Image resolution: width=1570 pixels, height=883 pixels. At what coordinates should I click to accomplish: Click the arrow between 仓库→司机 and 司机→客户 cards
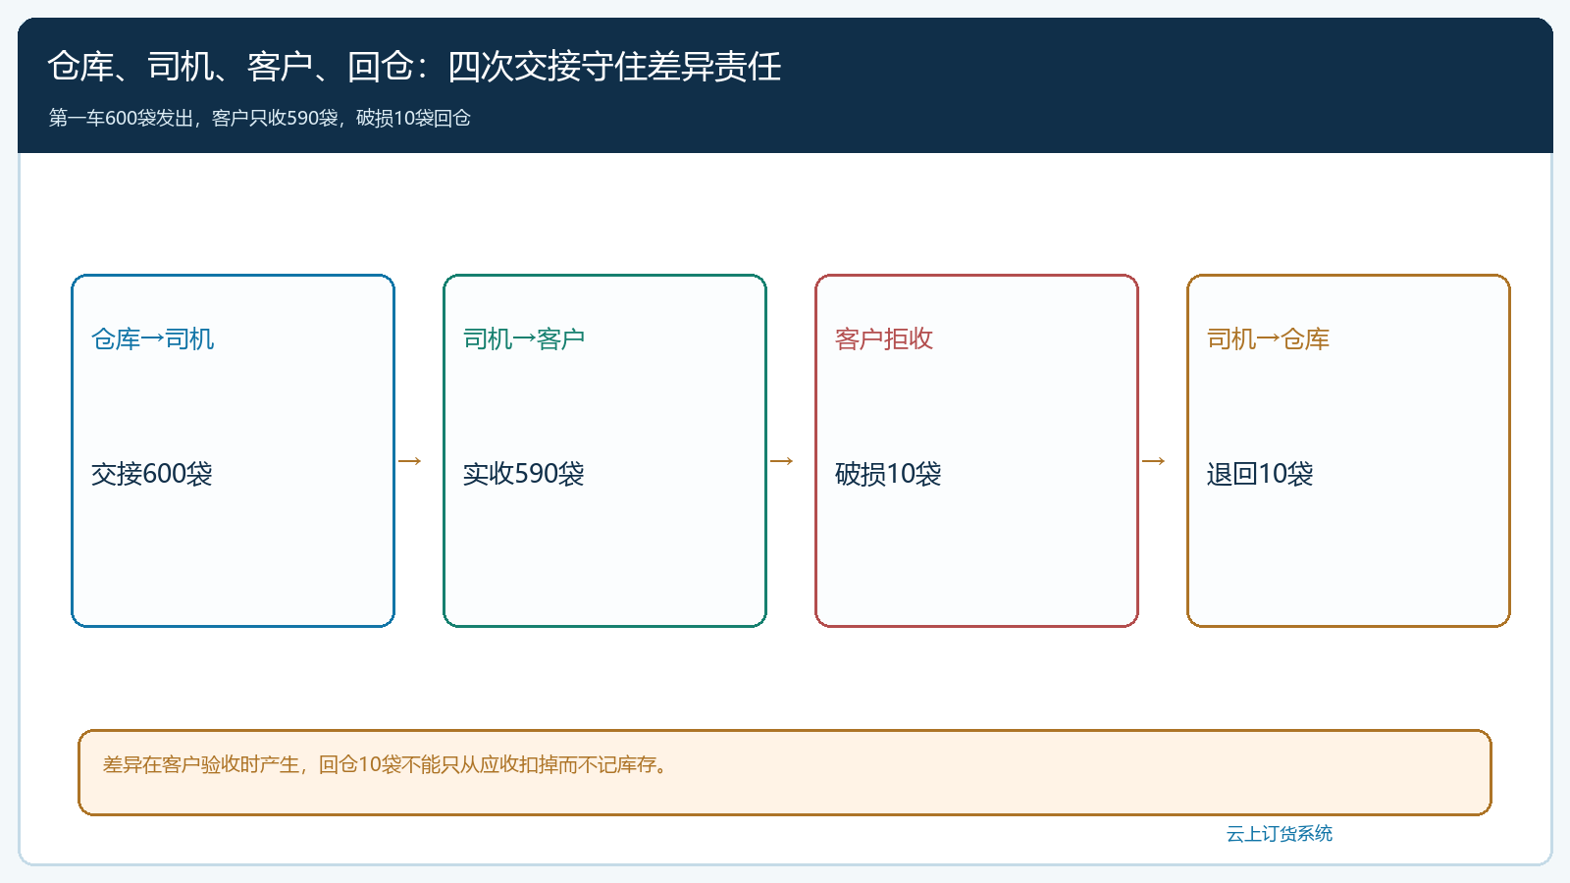pos(410,461)
